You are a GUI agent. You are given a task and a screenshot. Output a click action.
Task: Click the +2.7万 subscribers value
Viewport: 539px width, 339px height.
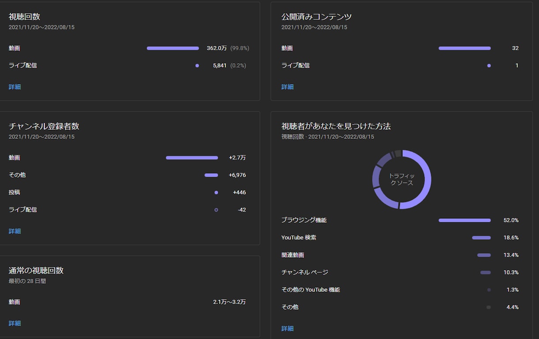[237, 158]
